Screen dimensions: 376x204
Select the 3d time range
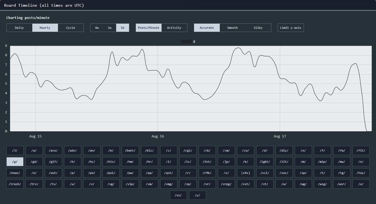pos(122,28)
